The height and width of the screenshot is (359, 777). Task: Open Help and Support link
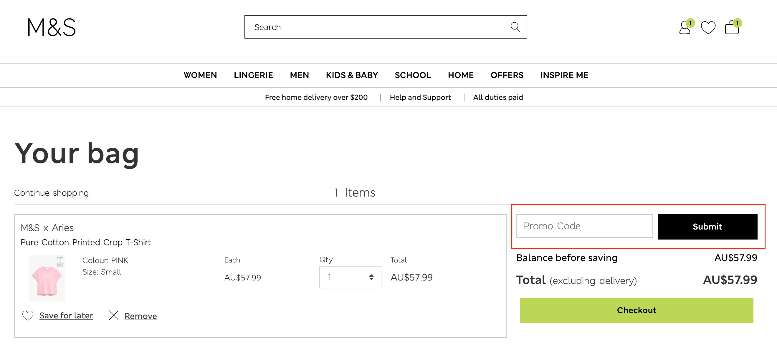pos(420,97)
